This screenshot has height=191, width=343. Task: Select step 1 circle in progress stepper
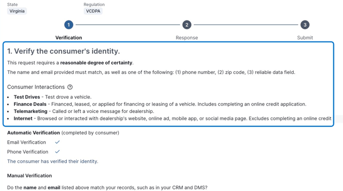click(x=69, y=25)
